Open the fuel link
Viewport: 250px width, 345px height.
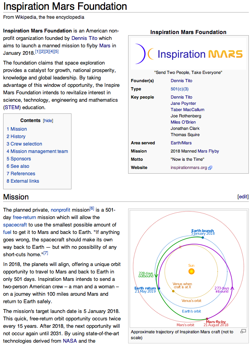(x=7, y=232)
